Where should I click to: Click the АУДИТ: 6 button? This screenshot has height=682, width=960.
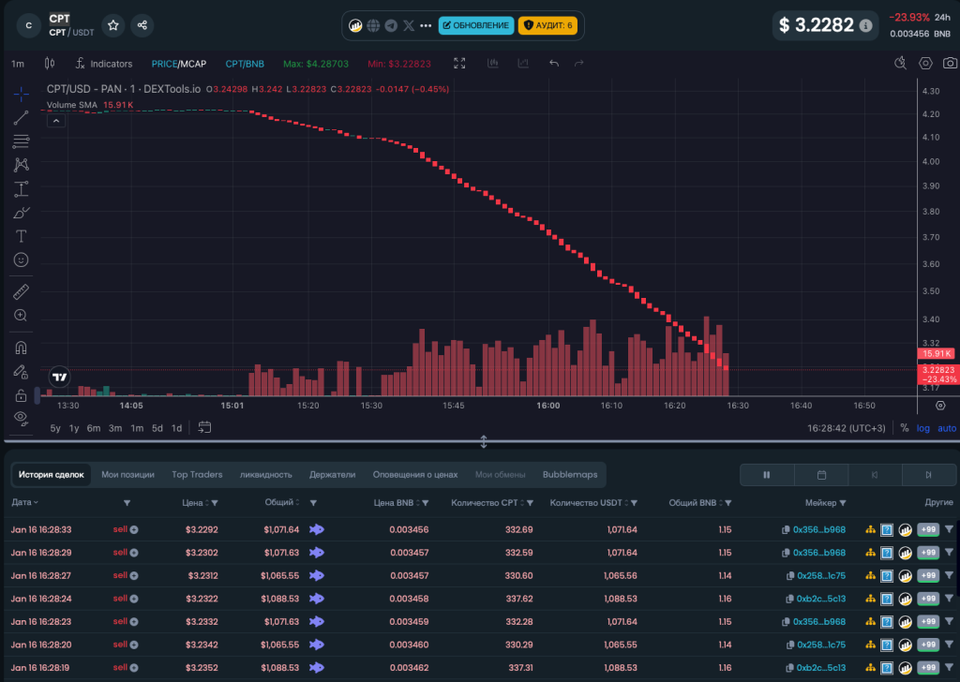coord(547,25)
